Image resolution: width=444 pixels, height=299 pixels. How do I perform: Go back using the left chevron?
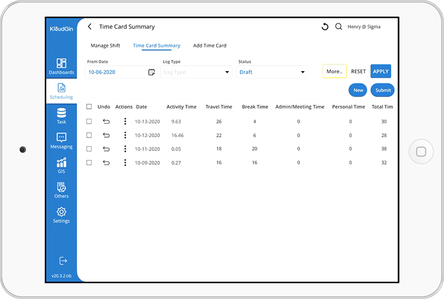(x=90, y=27)
